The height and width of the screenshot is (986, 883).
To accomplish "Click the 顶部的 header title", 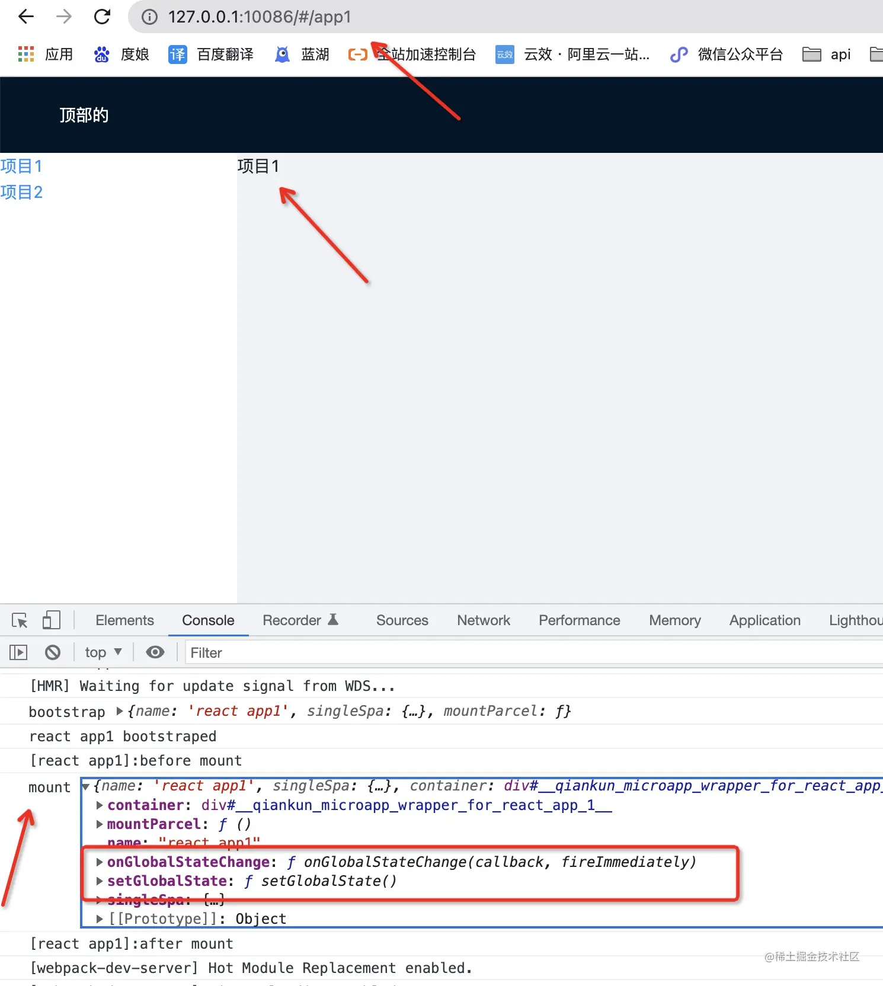I will pos(84,115).
